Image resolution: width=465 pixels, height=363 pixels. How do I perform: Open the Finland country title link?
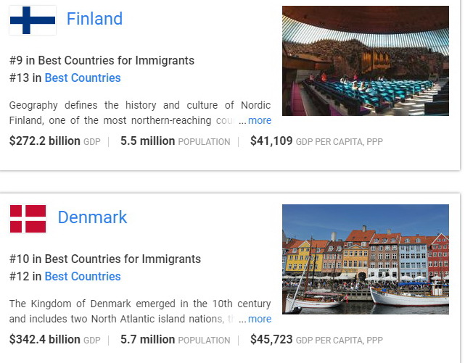coord(94,19)
